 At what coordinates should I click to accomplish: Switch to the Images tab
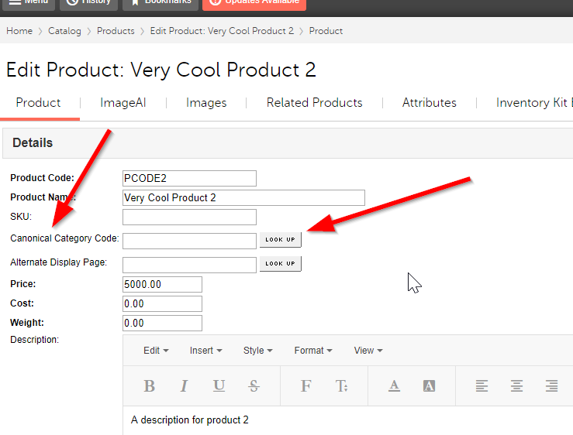pos(206,103)
